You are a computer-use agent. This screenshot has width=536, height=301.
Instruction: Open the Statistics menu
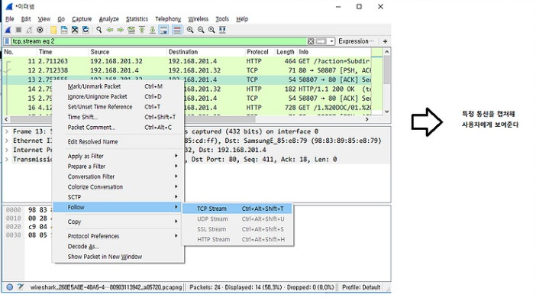137,19
